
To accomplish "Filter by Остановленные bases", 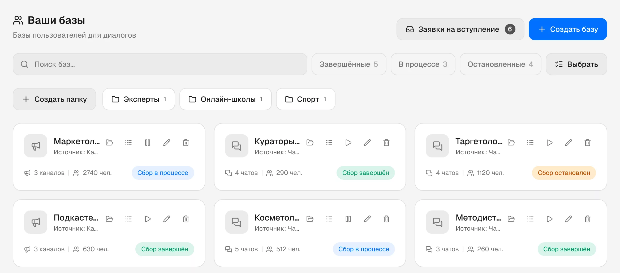I will [x=500, y=64].
